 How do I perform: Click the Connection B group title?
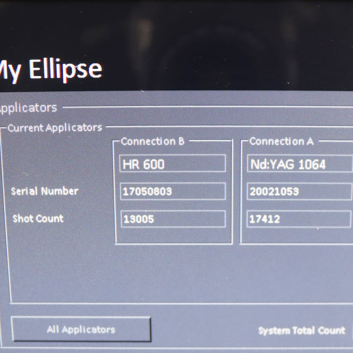pyautogui.click(x=153, y=142)
